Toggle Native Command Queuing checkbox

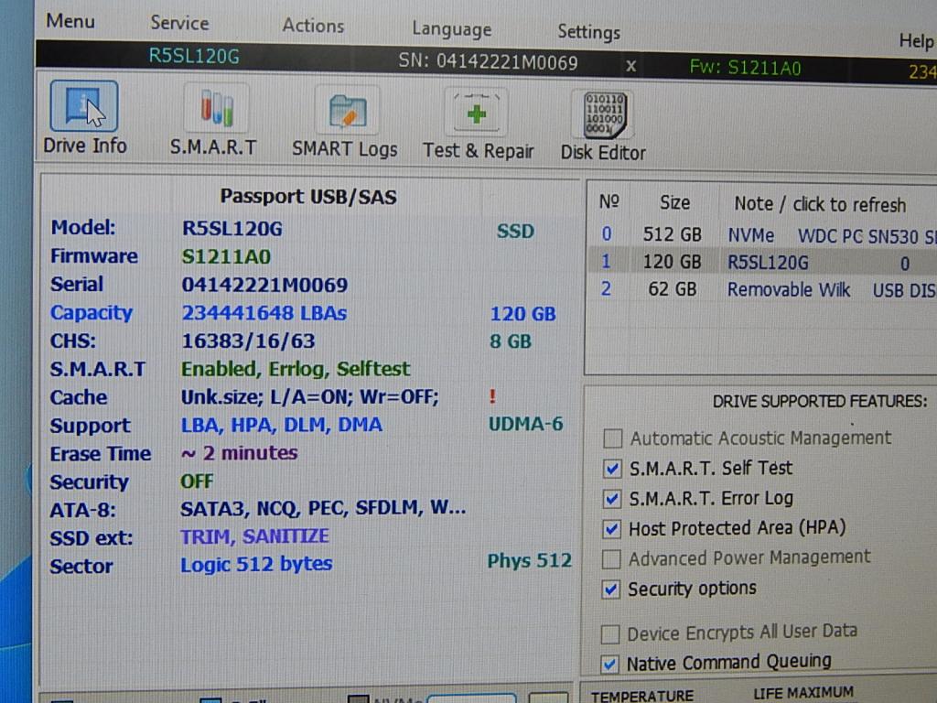pos(609,665)
